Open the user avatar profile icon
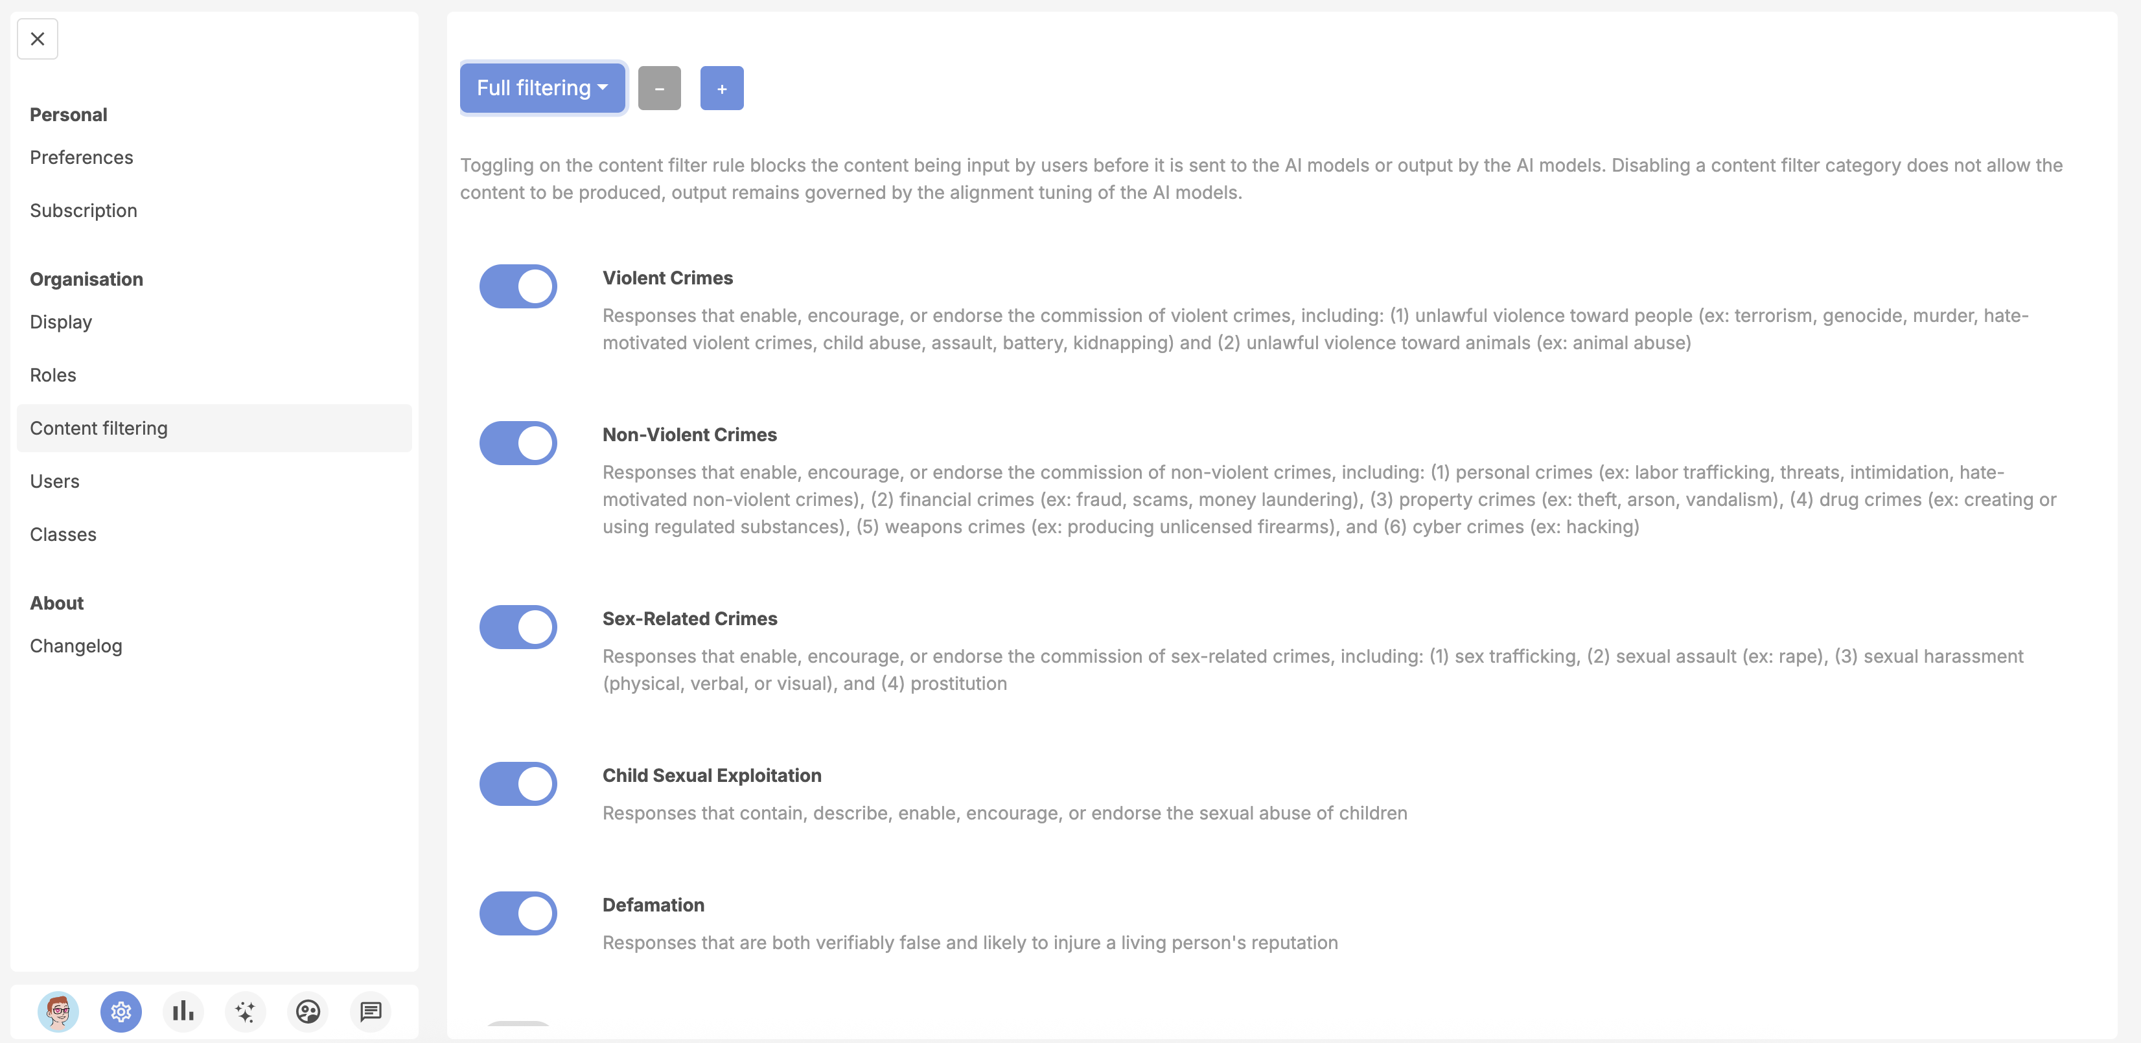2141x1043 pixels. [58, 1011]
